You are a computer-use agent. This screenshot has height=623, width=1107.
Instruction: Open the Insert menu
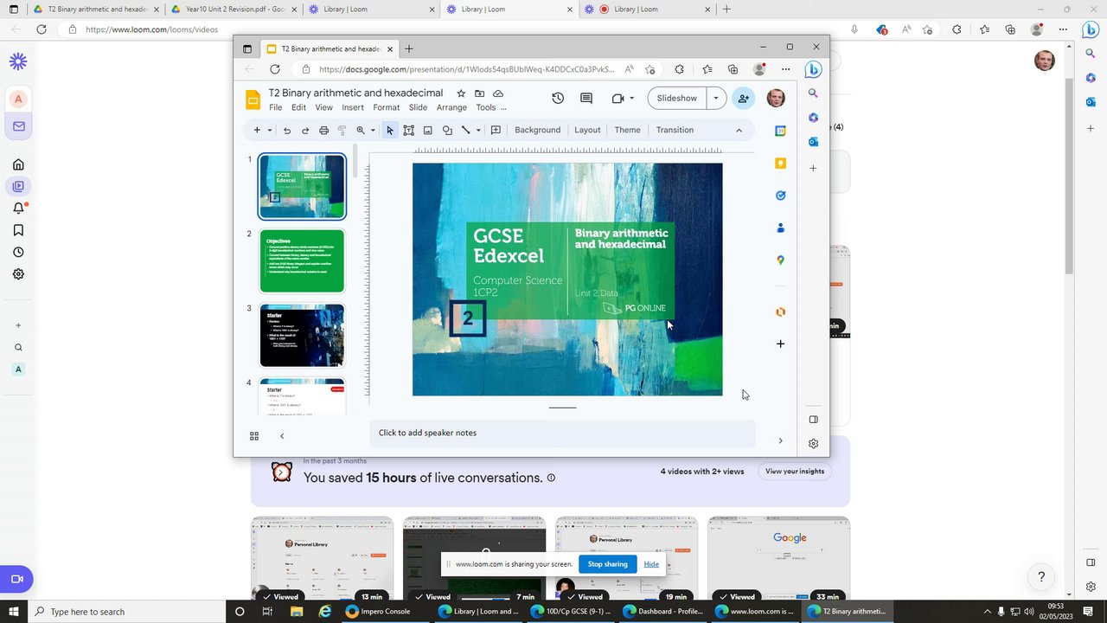pos(353,107)
